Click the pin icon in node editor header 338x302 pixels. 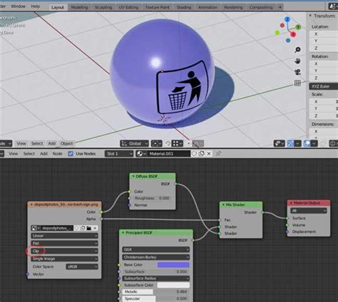point(218,154)
